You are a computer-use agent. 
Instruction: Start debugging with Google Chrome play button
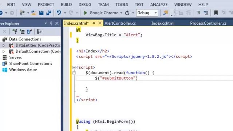tap(86, 13)
